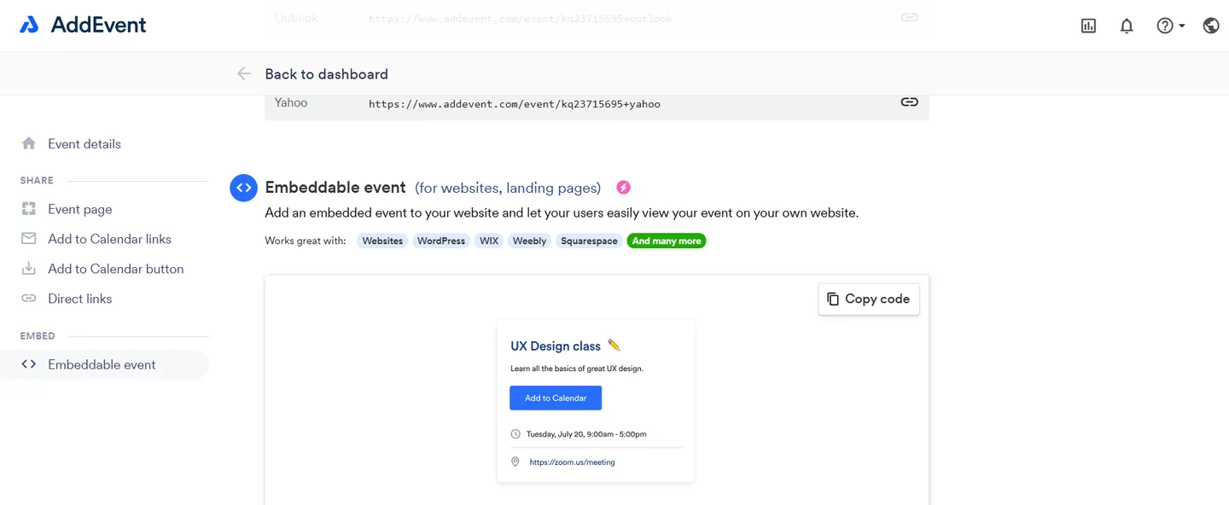Expand the help question mark menu

tap(1170, 26)
